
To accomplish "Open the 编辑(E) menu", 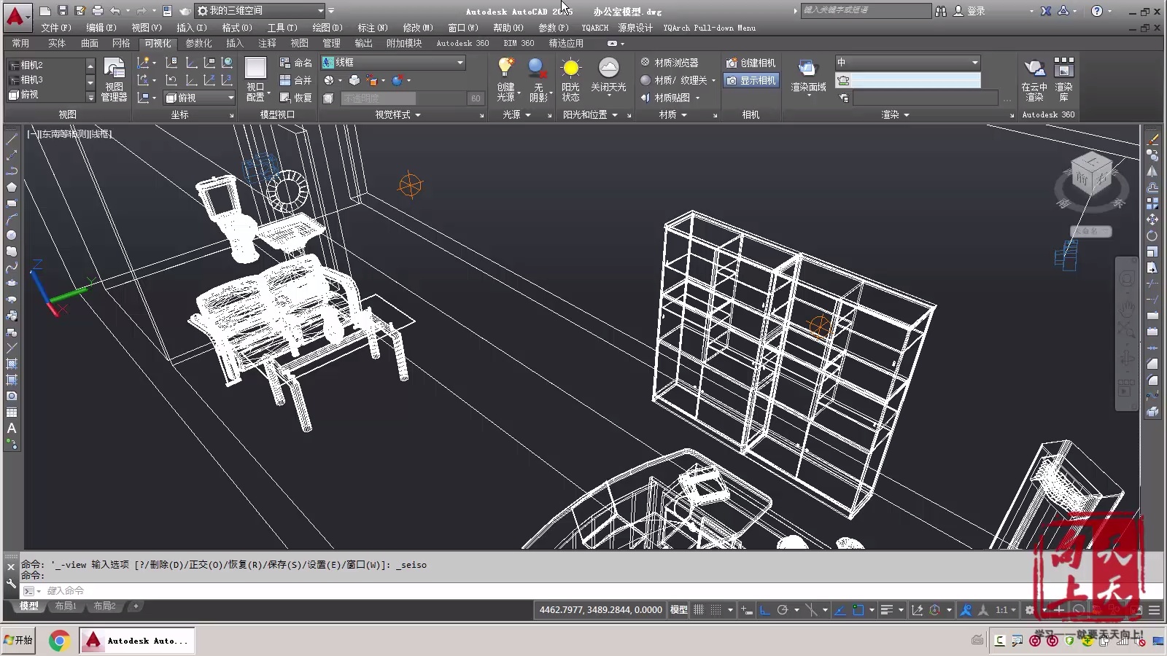I will click(x=101, y=28).
